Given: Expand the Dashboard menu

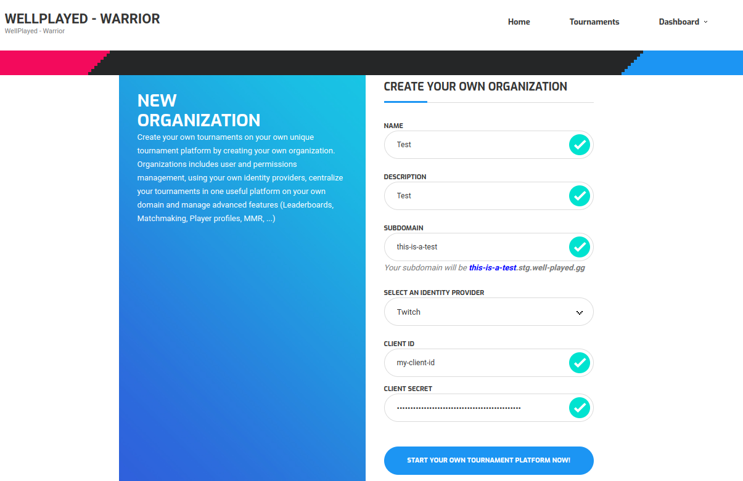Looking at the screenshot, I should 679,22.
